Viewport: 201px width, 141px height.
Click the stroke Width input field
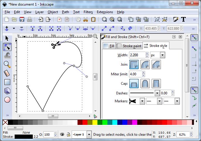(x=137, y=55)
